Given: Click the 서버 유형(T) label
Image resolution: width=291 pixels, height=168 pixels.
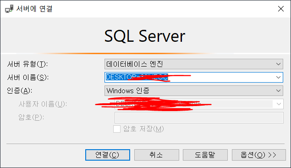Looking at the screenshot, I should pos(27,64).
